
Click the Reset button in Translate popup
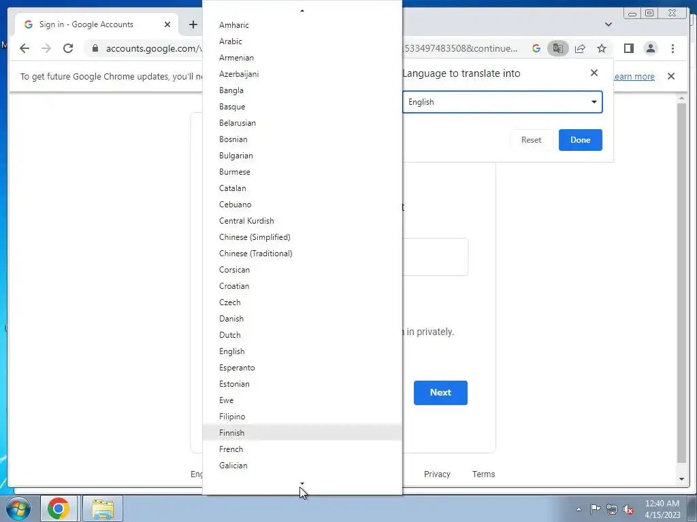pos(531,140)
